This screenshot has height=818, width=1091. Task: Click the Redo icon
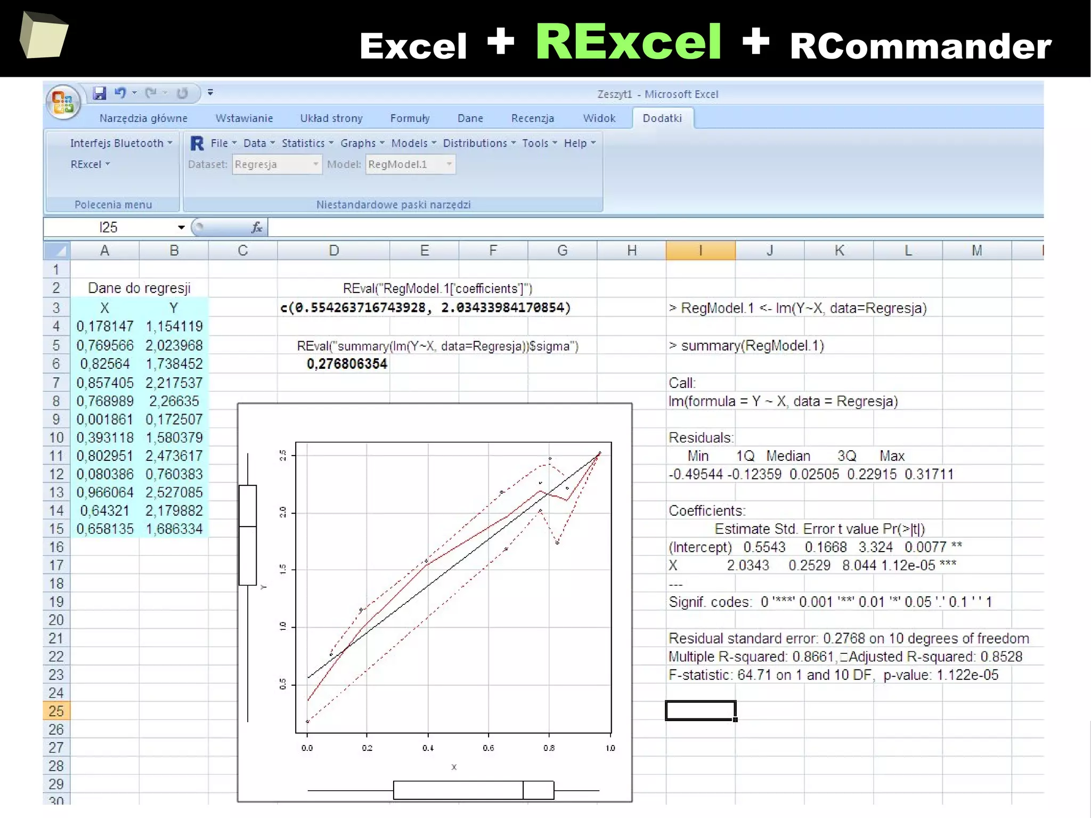pos(151,93)
